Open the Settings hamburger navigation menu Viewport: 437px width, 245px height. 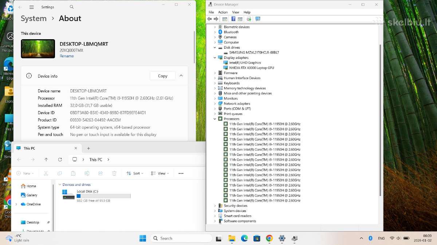coord(32,7)
